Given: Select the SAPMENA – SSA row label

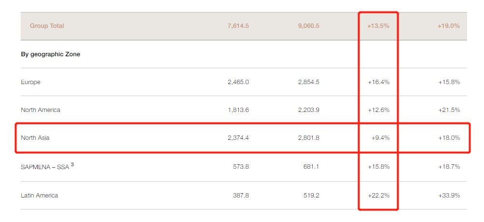Looking at the screenshot, I should pos(45,167).
